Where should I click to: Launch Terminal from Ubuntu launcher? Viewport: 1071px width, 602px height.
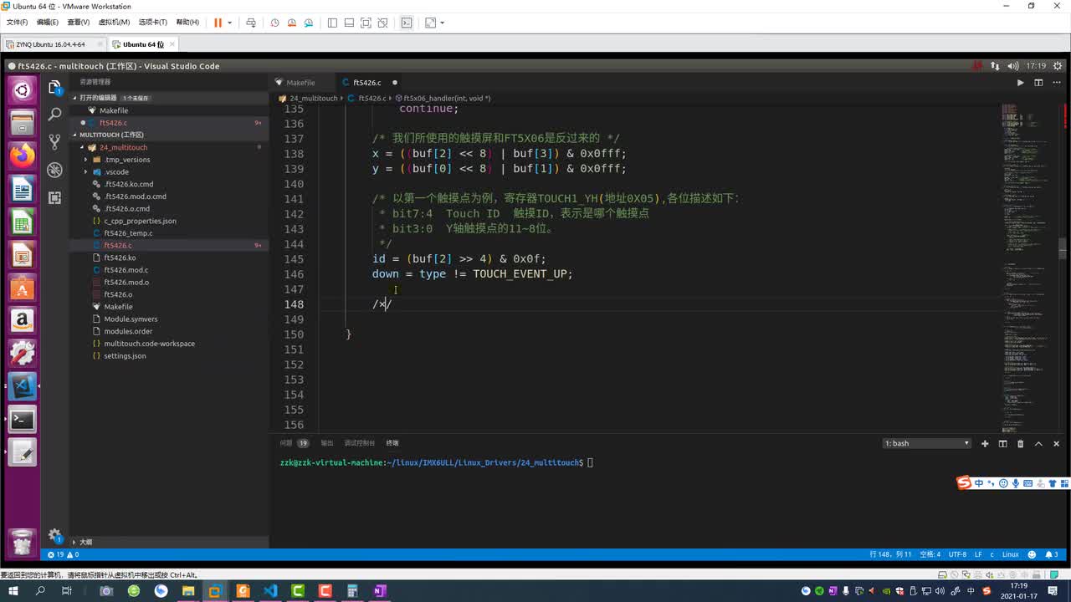(x=23, y=420)
